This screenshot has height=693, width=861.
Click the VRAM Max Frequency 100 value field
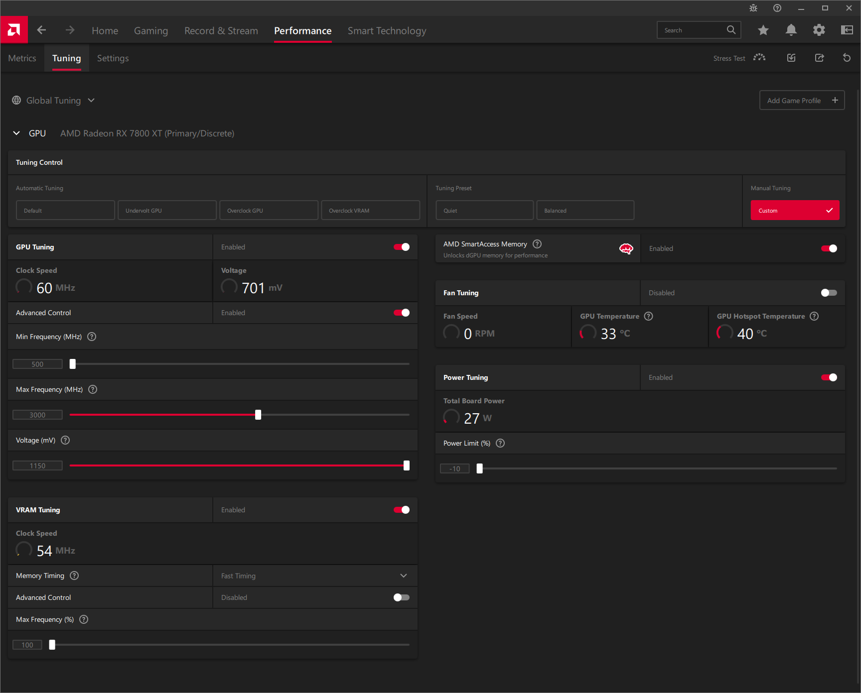coord(27,645)
